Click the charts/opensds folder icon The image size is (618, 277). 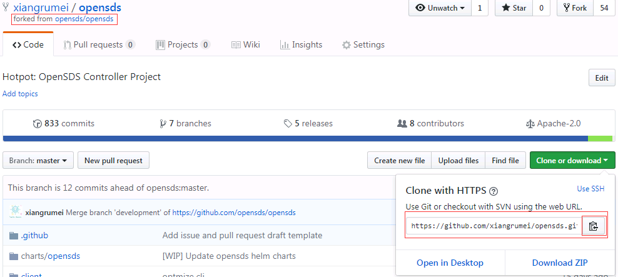tap(14, 256)
